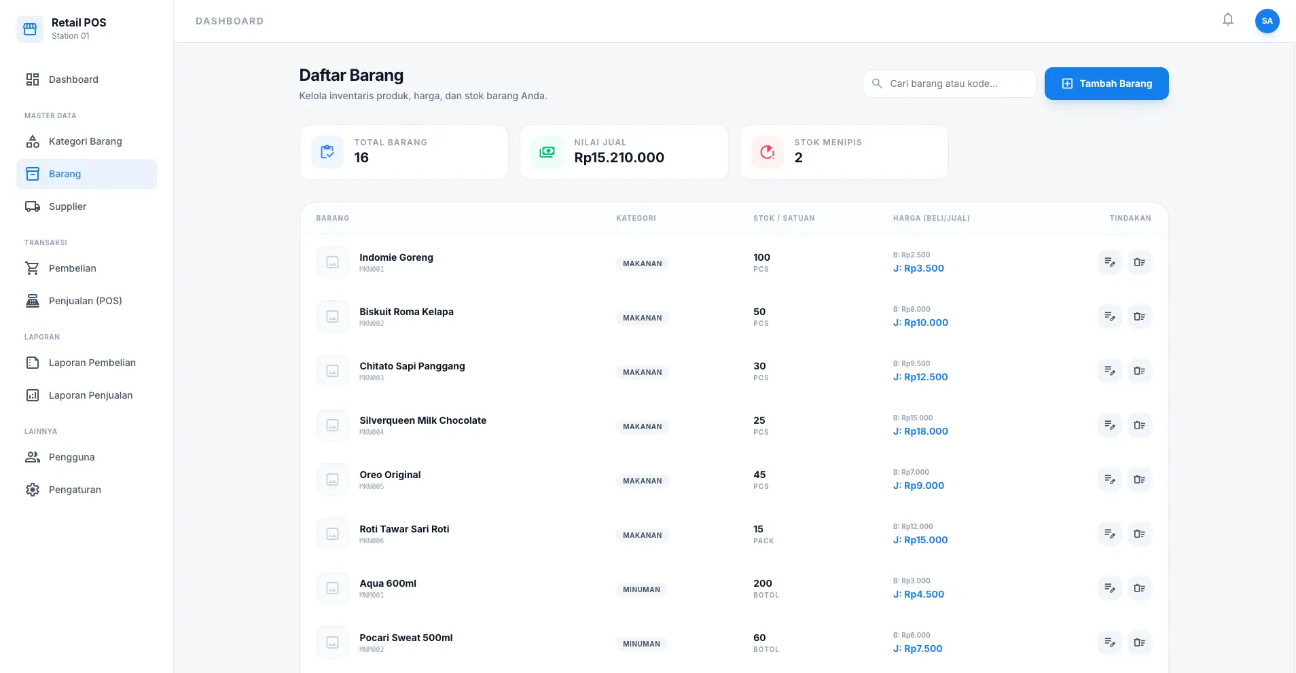Open the Supplier menu item

pos(67,206)
